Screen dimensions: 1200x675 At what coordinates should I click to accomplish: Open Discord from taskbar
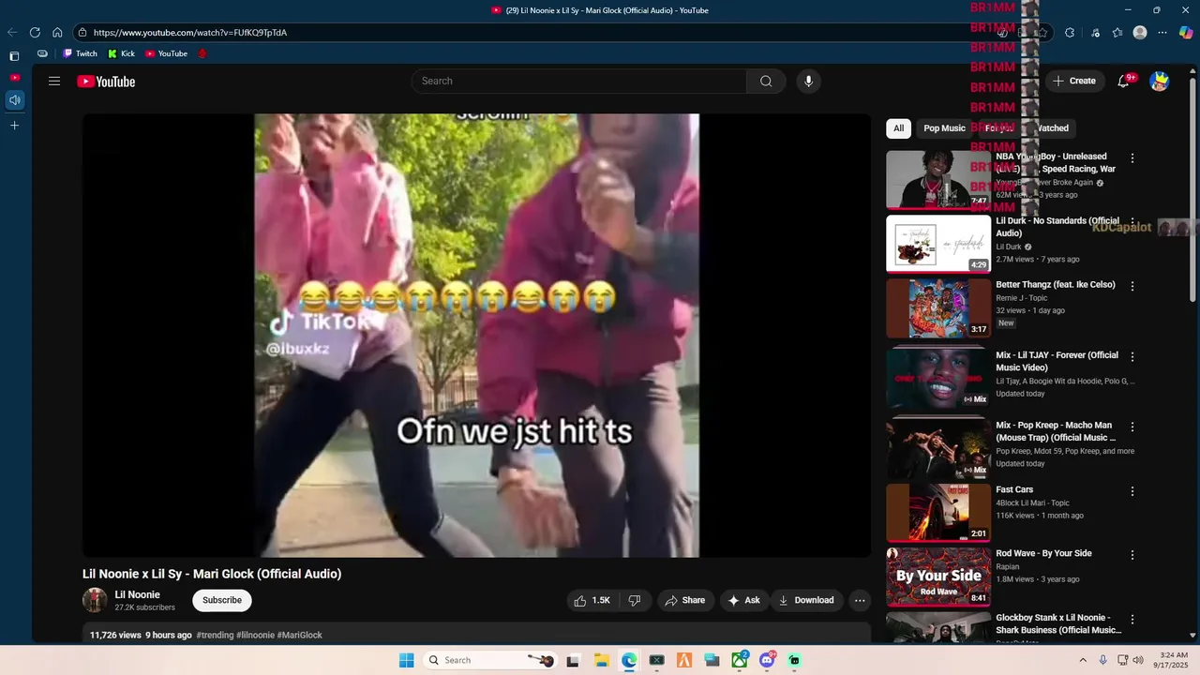(x=767, y=660)
